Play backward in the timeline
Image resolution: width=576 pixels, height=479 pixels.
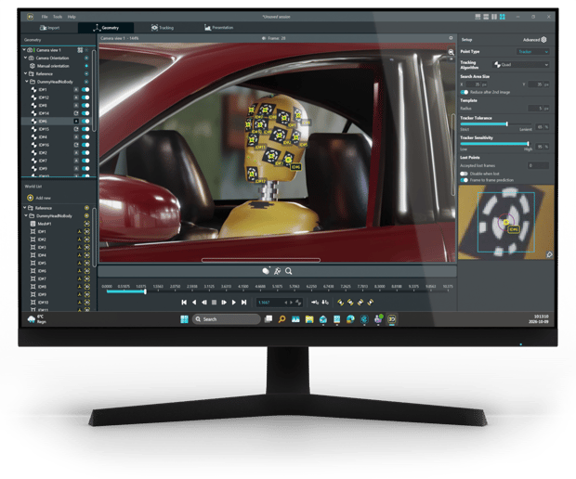click(x=194, y=303)
